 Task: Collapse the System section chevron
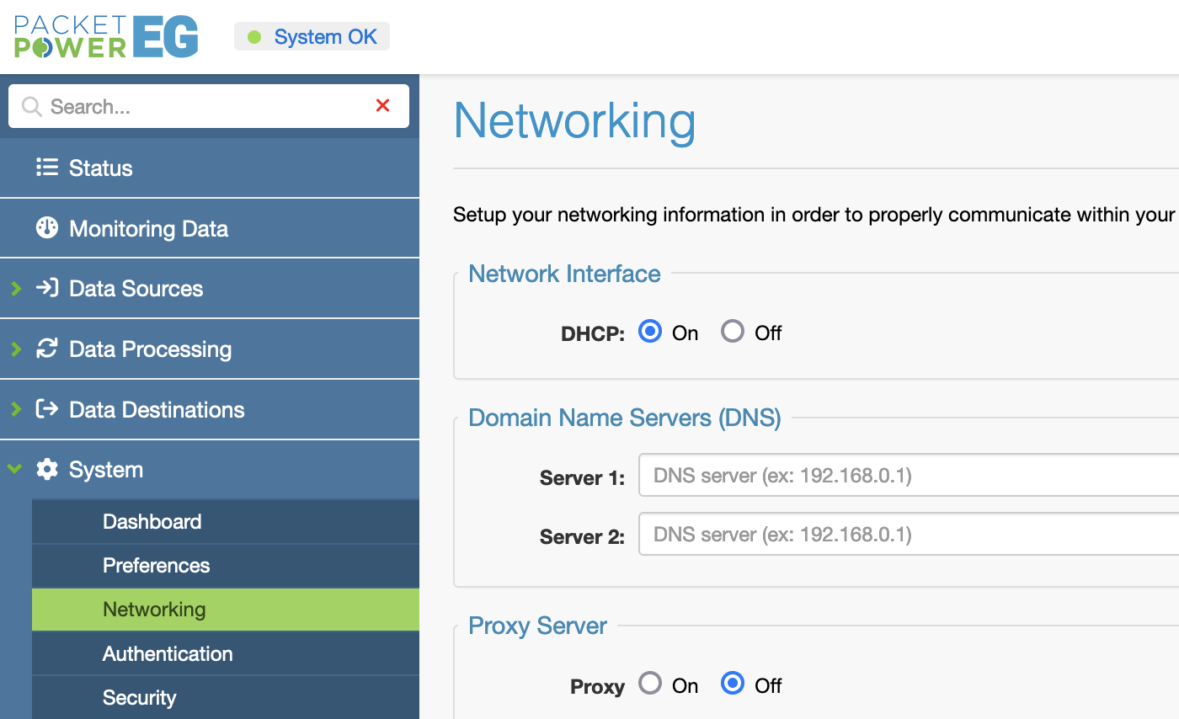(x=15, y=469)
